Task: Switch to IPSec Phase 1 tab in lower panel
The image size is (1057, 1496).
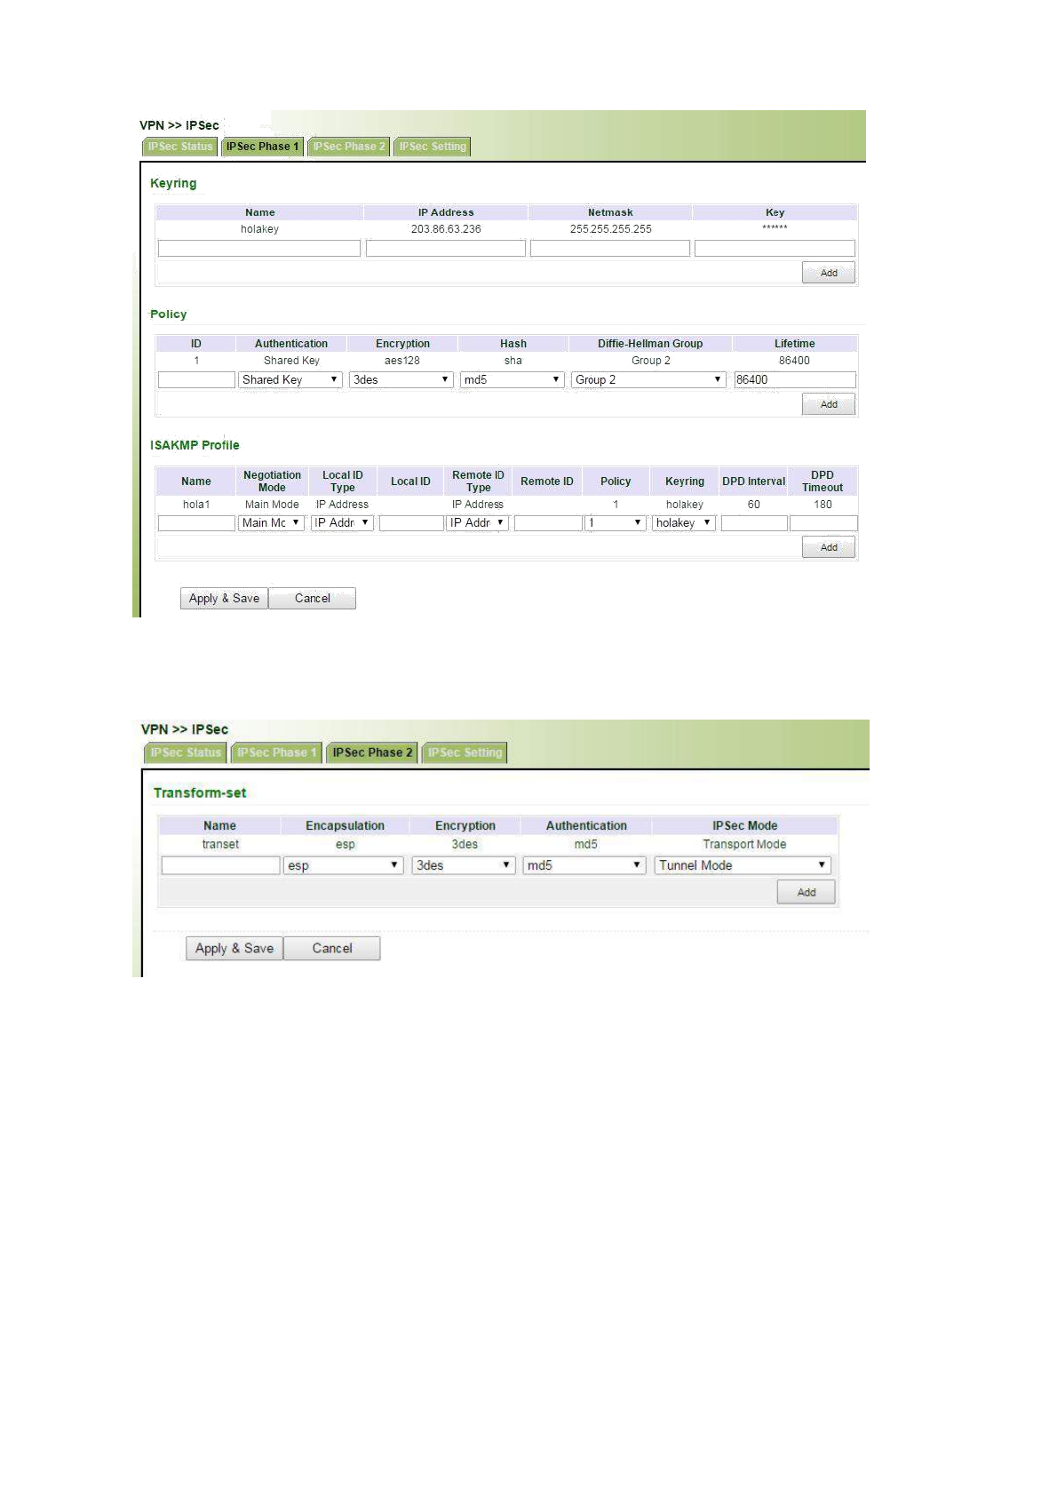Action: 276,752
